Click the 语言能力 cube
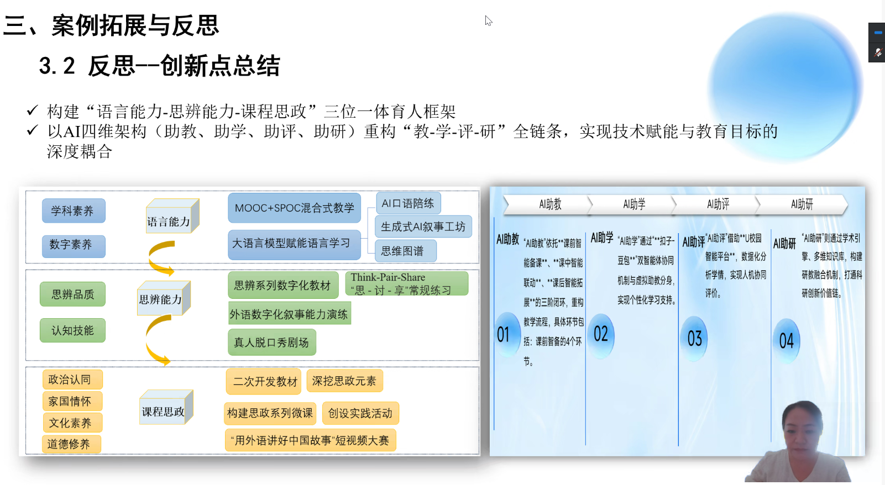Screen dimensions: 885x485 (x=172, y=217)
